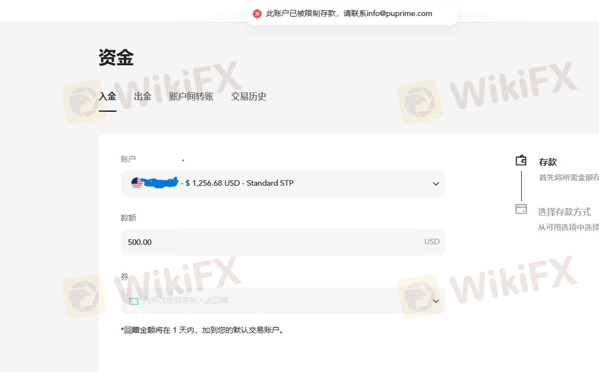Click the 500.00 amount input field
This screenshot has height=372, width=599.
[x=283, y=242]
